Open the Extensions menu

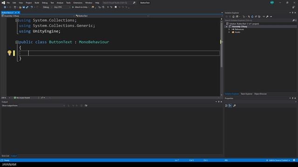tap(78, 3)
